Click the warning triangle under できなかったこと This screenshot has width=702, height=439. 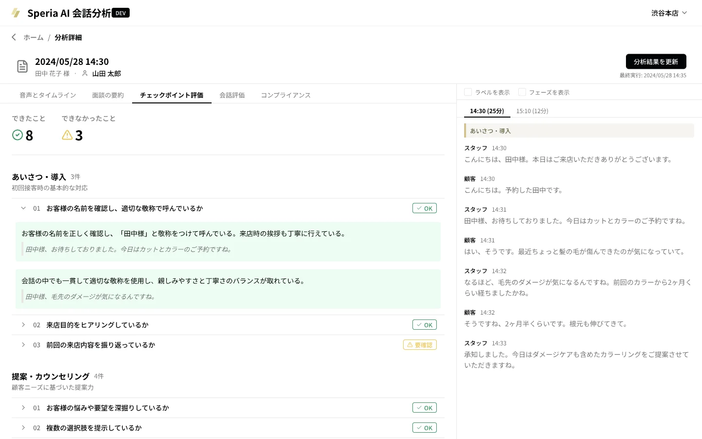(67, 135)
